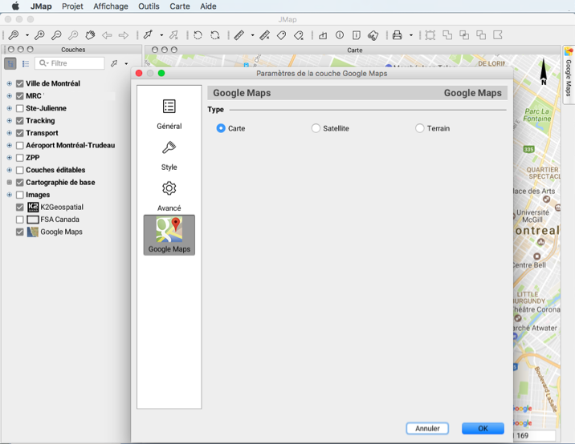Uncheck the Tracking layer
The image size is (575, 444).
(20, 121)
